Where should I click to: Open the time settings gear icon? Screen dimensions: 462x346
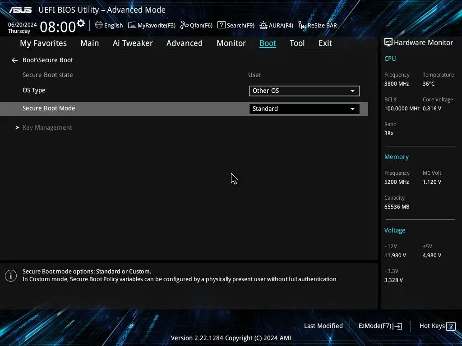click(x=80, y=23)
